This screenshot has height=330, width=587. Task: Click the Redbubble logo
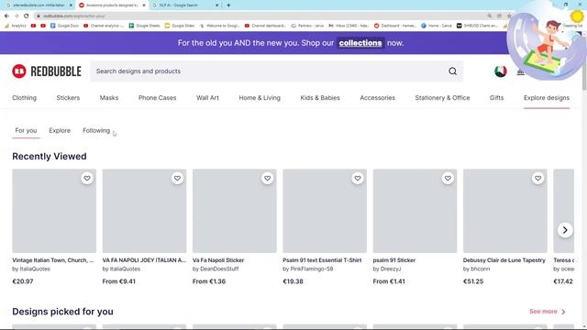pyautogui.click(x=47, y=71)
